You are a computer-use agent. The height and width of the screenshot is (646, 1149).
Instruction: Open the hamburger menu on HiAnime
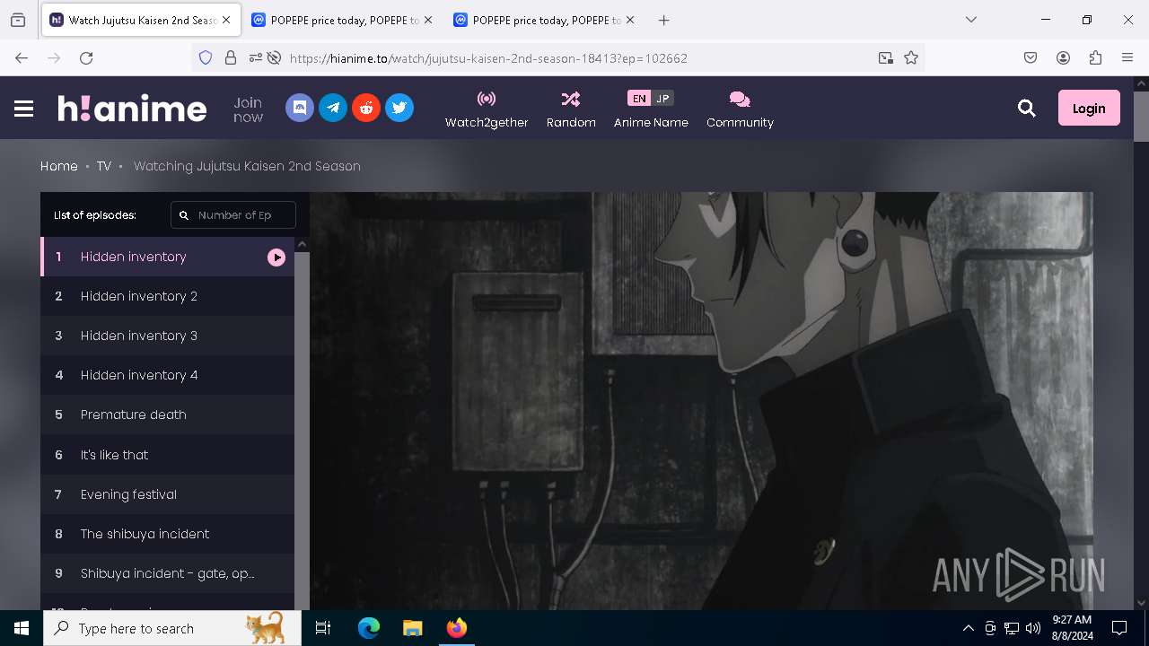coord(24,109)
